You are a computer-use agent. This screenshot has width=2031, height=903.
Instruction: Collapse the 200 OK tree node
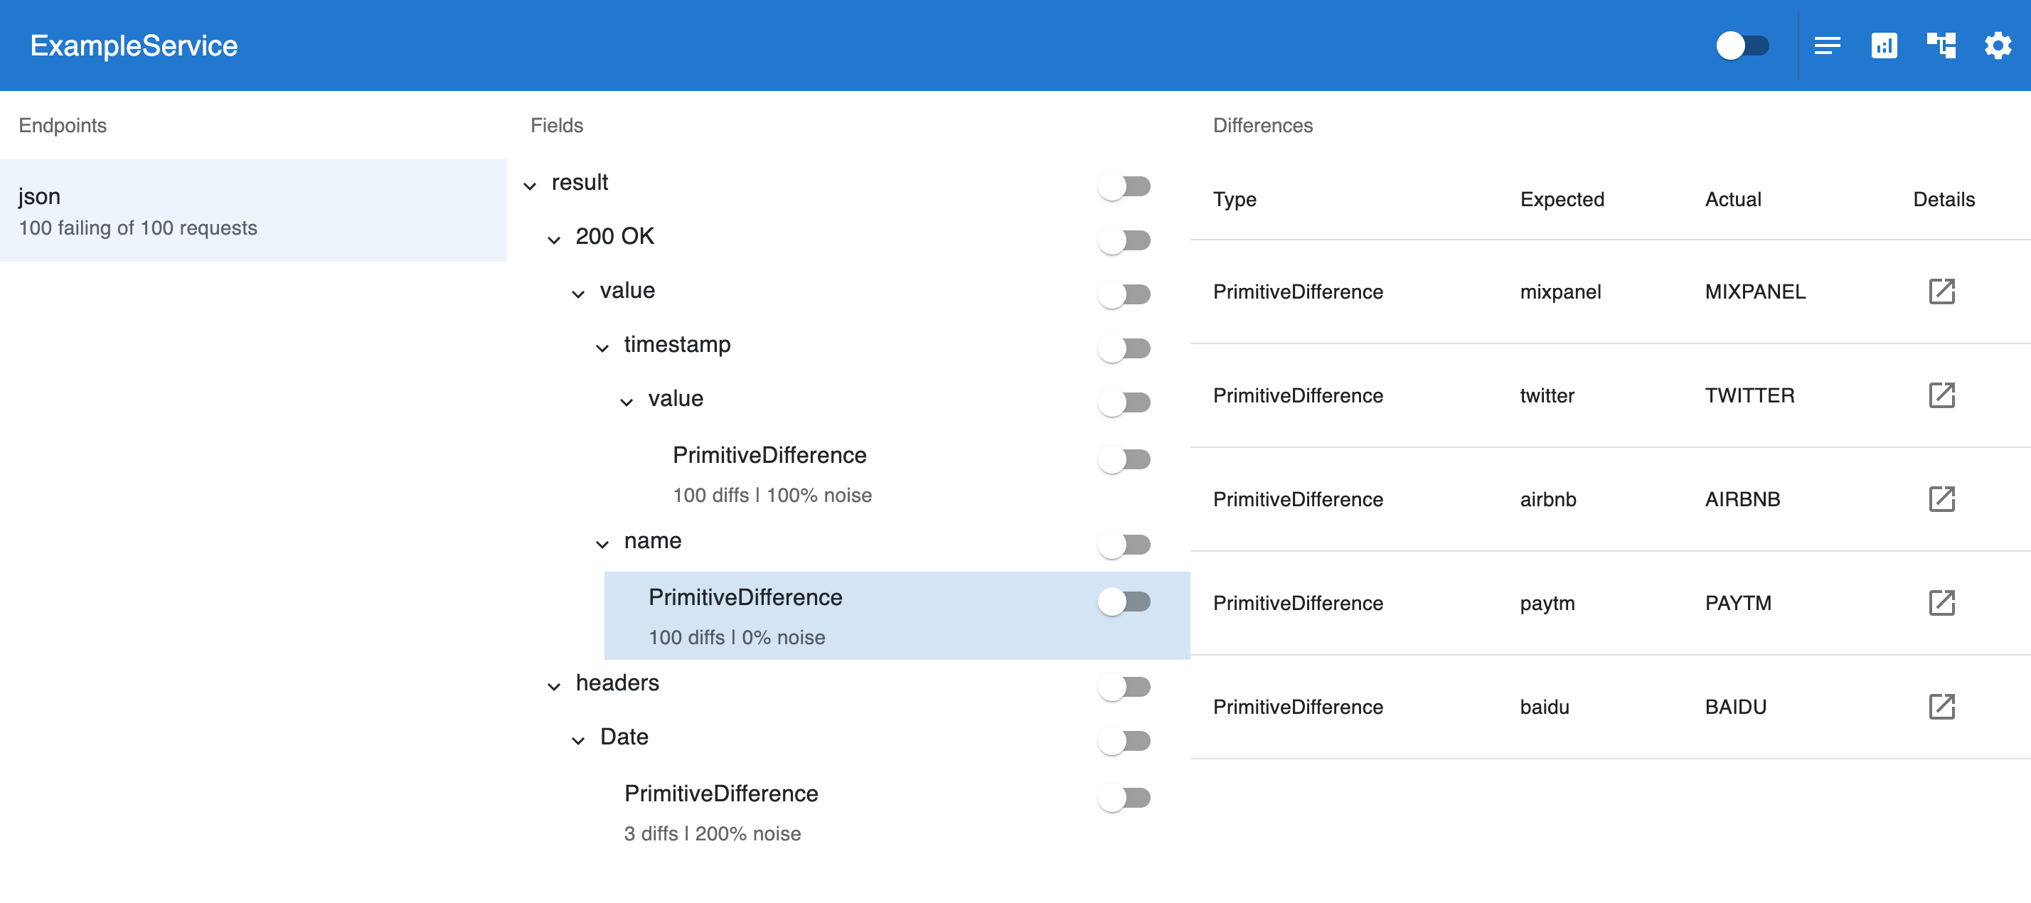pos(554,240)
